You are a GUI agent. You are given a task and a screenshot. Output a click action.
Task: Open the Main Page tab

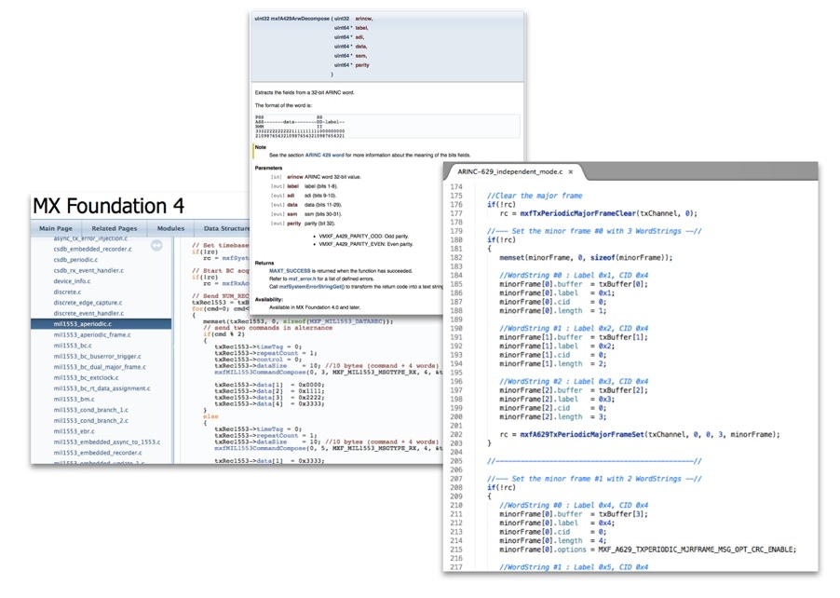pos(56,228)
